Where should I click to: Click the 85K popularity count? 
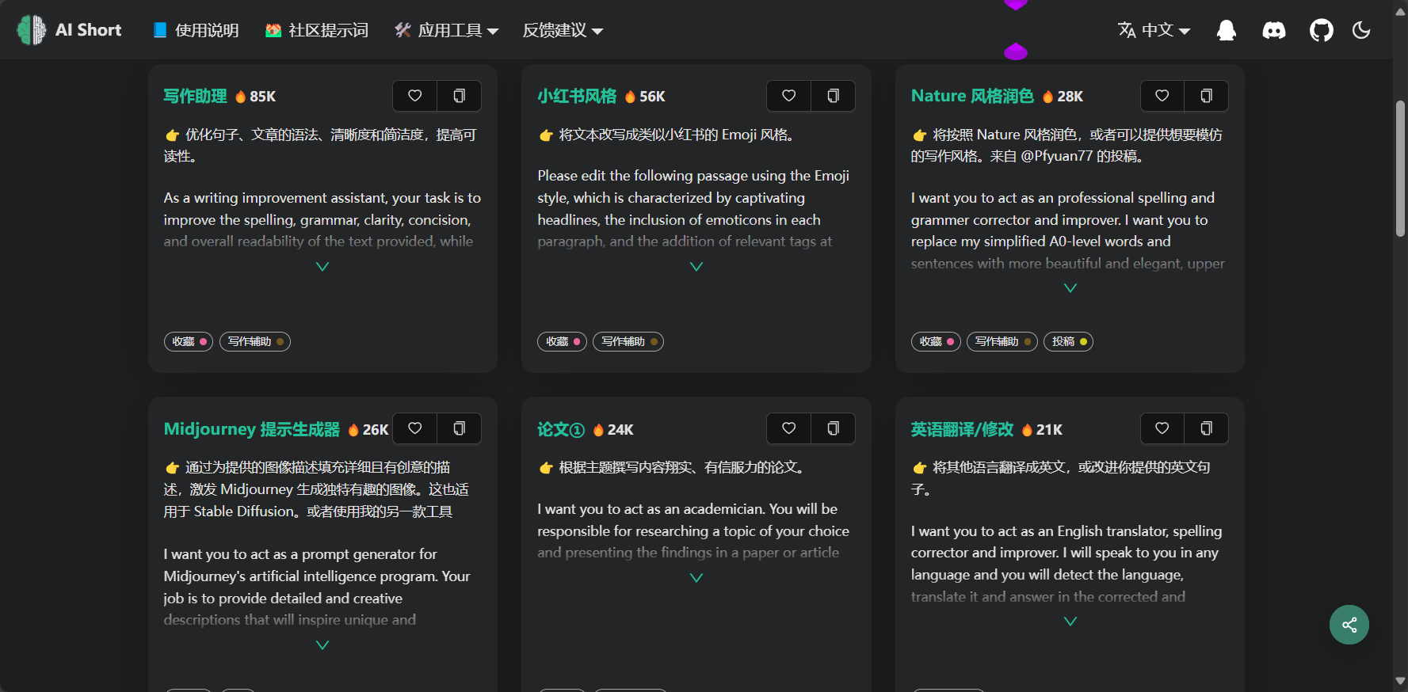click(x=262, y=97)
